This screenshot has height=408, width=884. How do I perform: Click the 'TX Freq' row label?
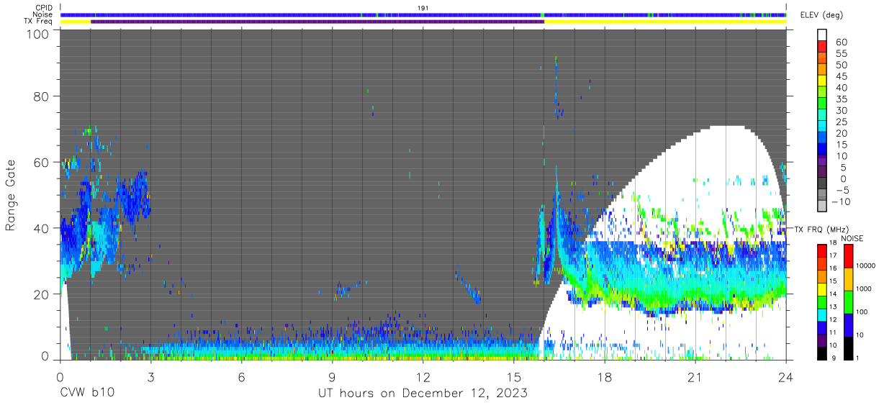38,21
